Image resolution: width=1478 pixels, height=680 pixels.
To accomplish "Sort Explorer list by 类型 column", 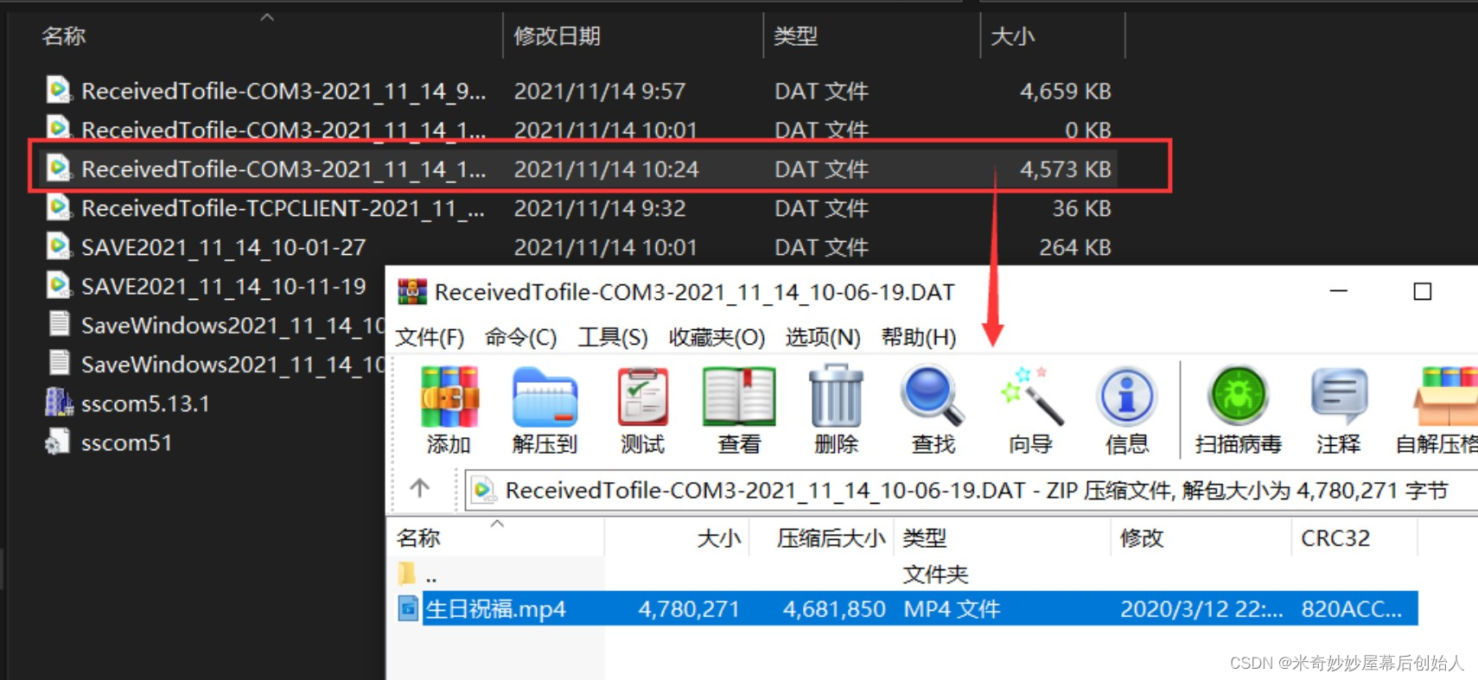I will [795, 36].
